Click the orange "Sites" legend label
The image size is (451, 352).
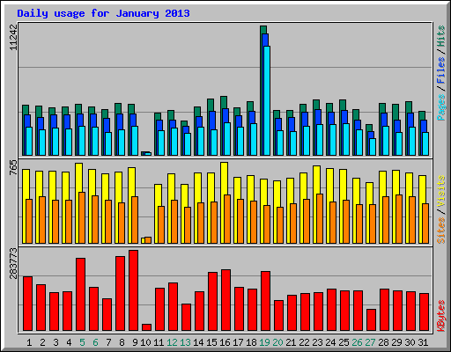tap(440, 231)
